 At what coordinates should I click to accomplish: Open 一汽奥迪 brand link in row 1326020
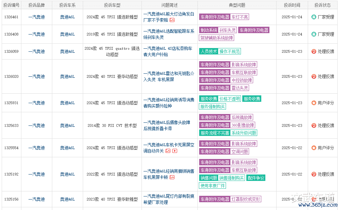36,76
